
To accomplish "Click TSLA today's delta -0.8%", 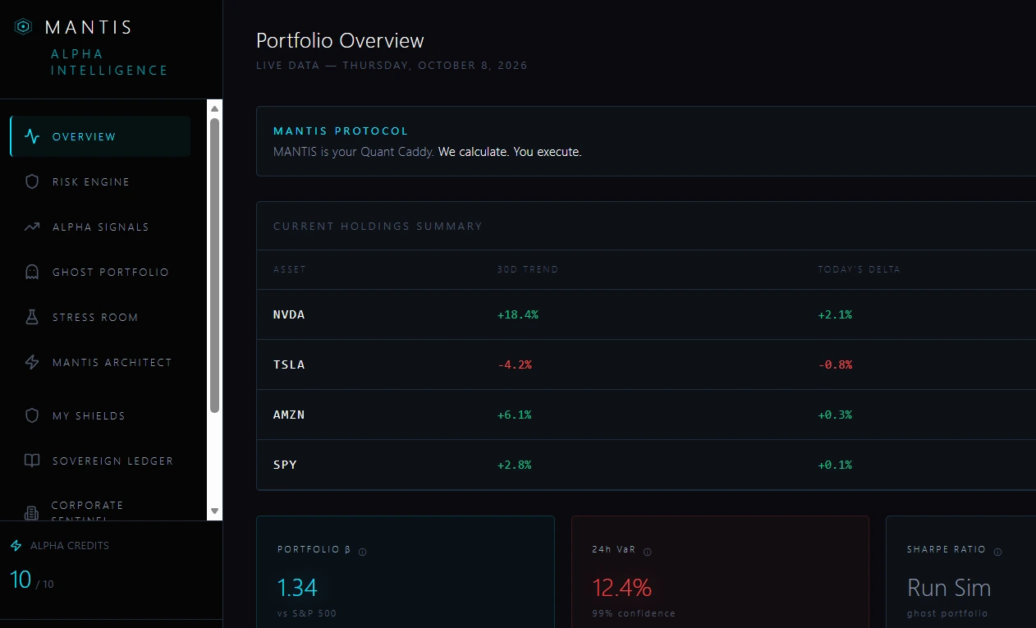I will [x=835, y=364].
